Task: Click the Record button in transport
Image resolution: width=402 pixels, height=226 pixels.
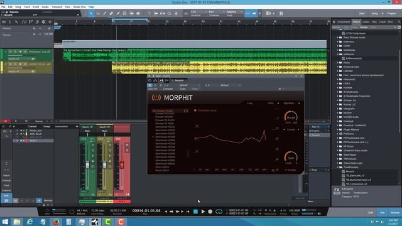Action: tap(210, 212)
